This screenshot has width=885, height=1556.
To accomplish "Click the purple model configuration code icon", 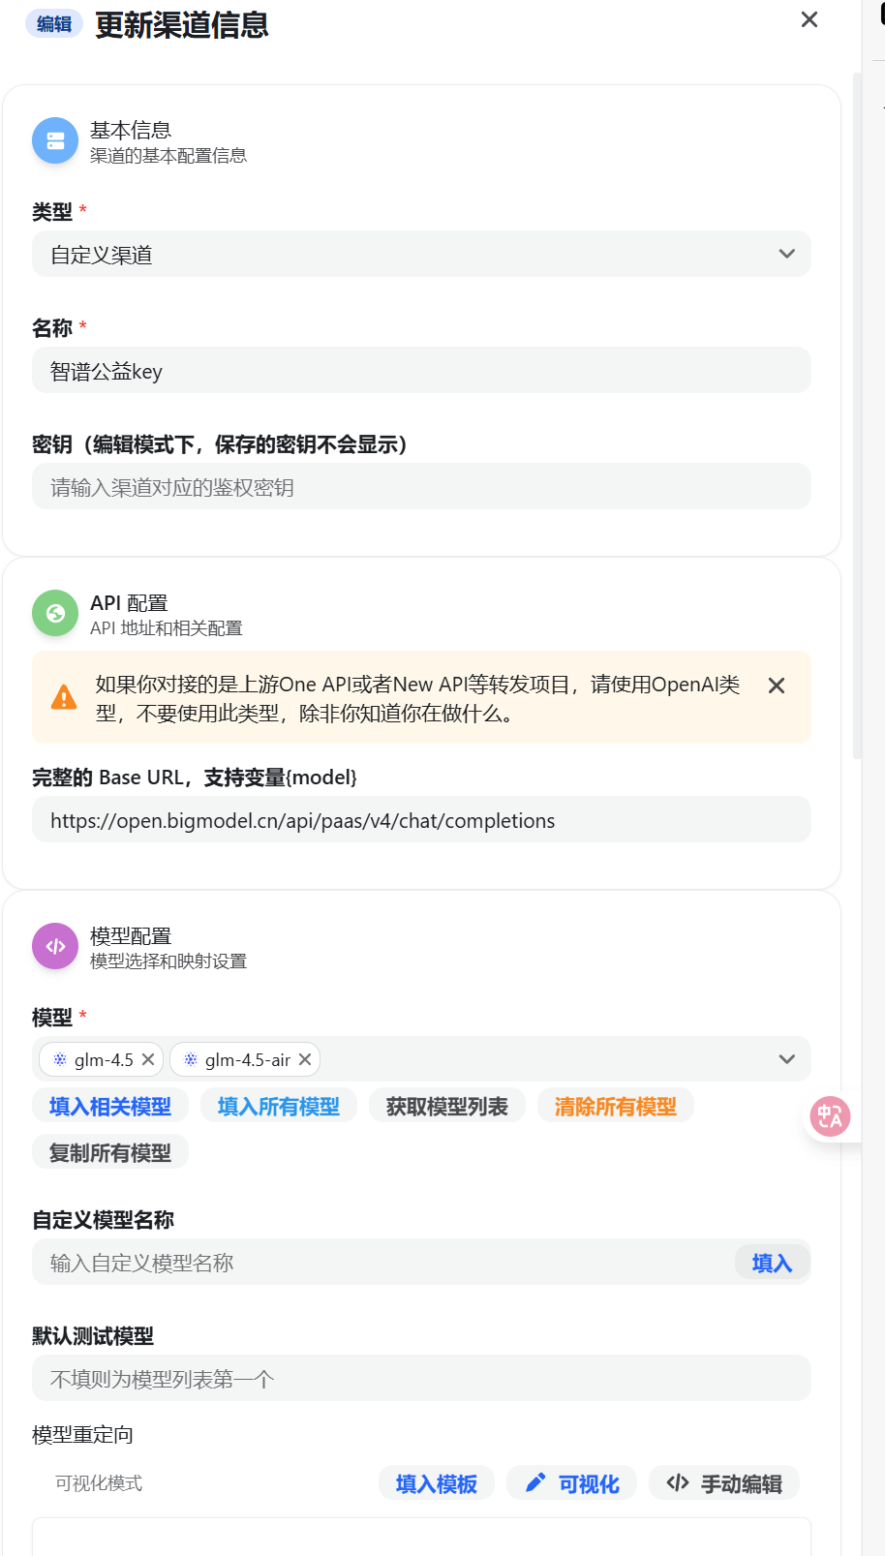I will [55, 946].
